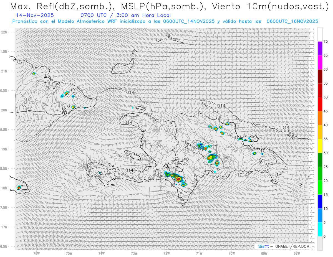Click the 0 value on the color scale
Screen dimensions: 333x257
tap(324, 236)
